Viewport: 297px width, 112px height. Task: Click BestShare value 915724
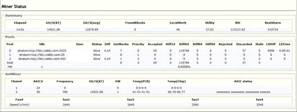(x=273, y=29)
